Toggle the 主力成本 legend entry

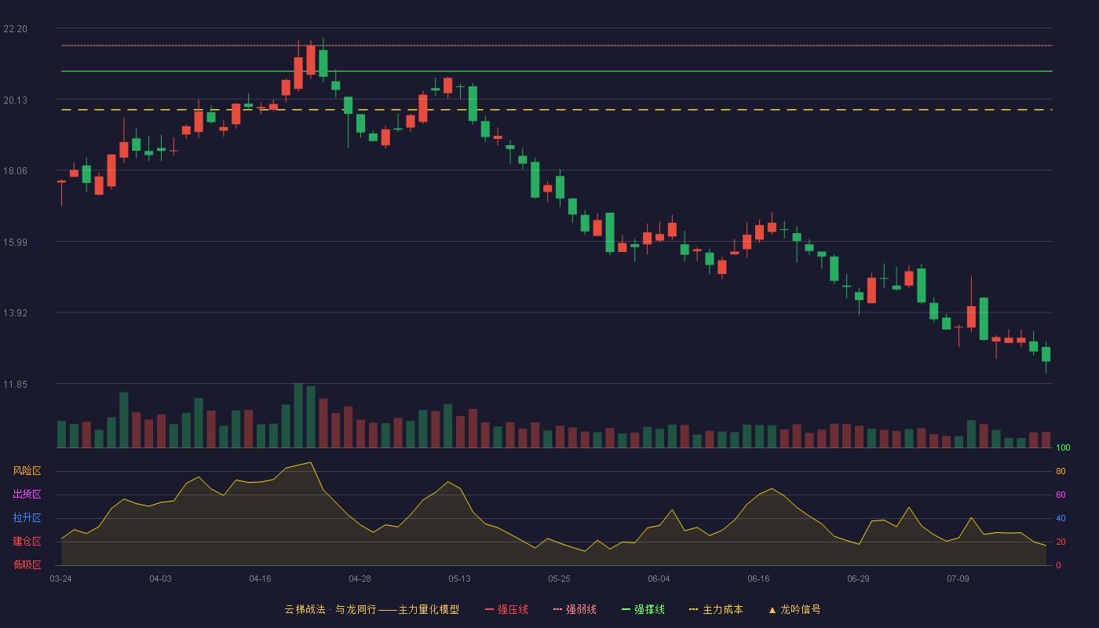[716, 609]
